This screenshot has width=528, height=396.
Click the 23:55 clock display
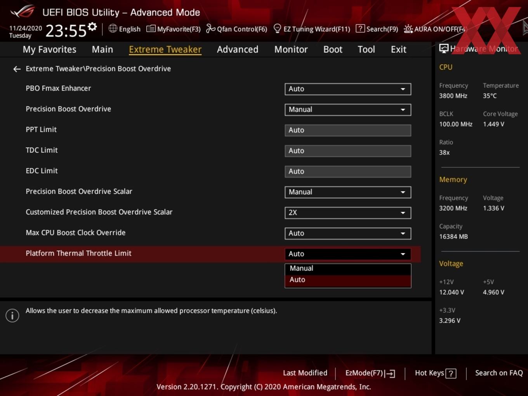(x=66, y=31)
